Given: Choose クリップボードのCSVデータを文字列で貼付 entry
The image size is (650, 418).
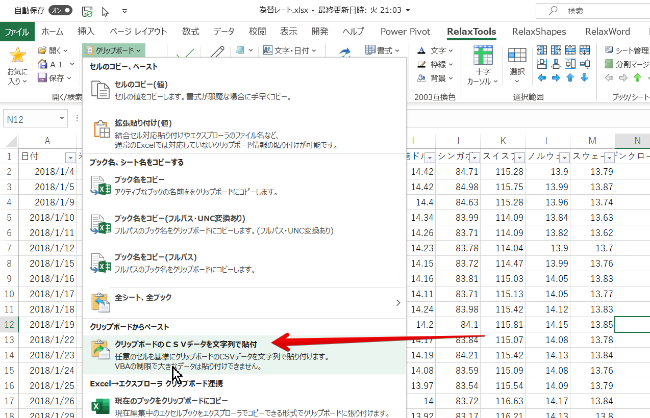Looking at the screenshot, I should [244, 354].
